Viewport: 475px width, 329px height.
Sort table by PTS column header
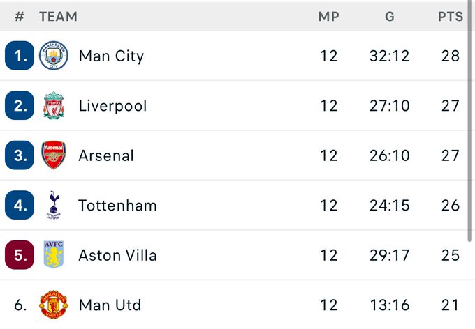click(x=451, y=16)
